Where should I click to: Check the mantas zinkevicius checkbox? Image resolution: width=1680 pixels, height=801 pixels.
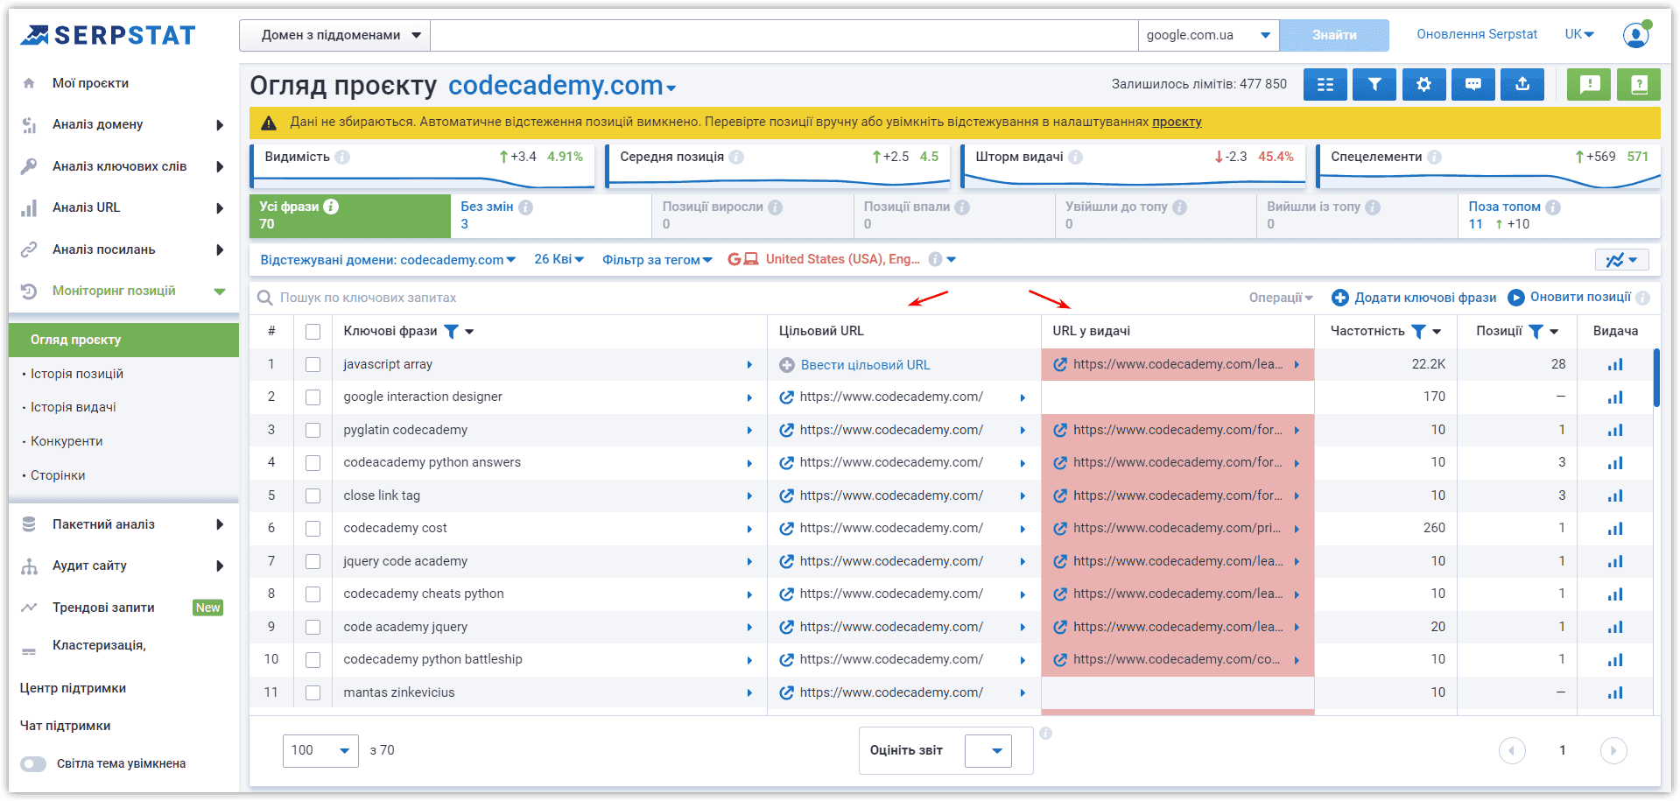(313, 692)
